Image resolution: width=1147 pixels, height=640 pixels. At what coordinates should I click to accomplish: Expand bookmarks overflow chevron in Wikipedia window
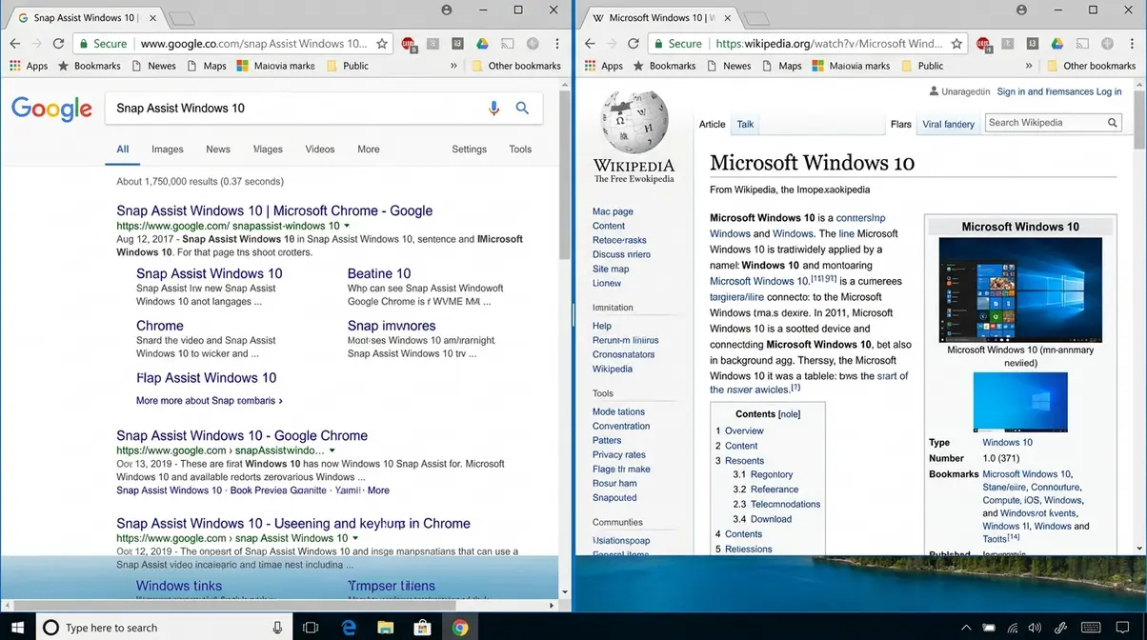point(1029,66)
